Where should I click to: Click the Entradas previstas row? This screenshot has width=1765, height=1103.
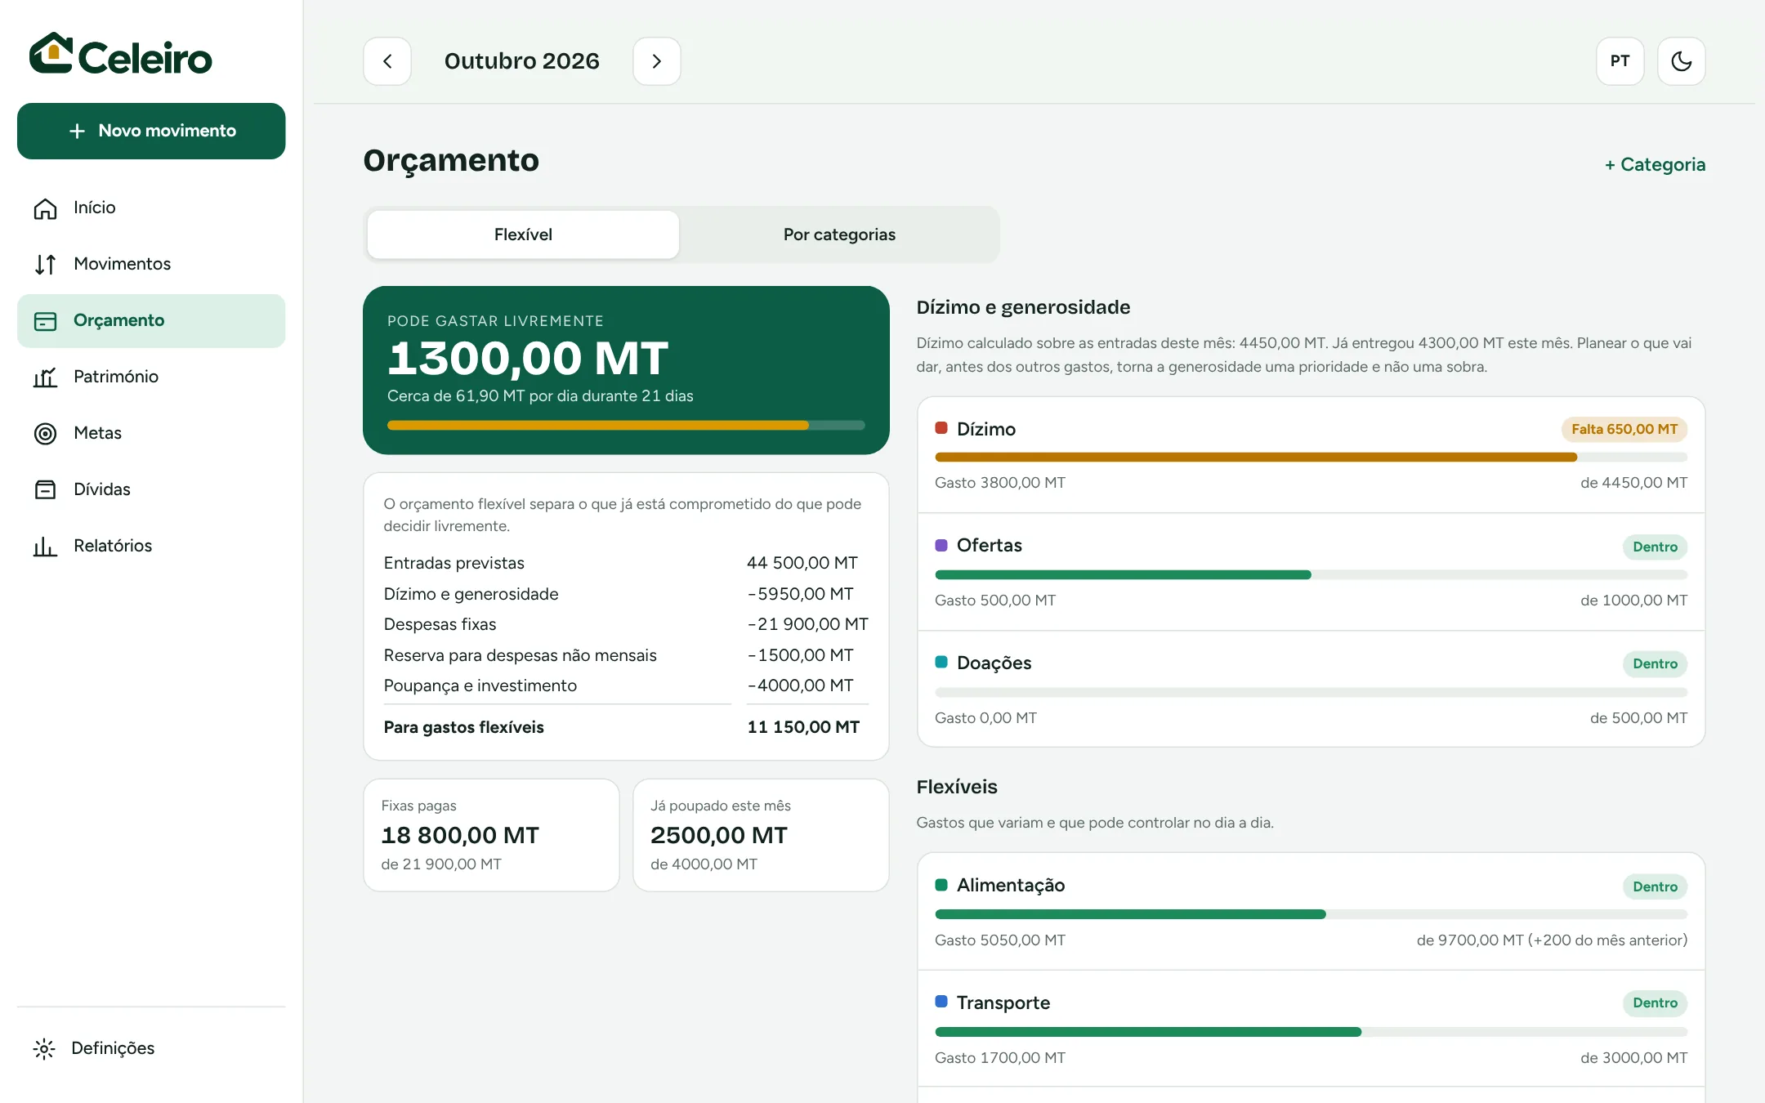(x=626, y=563)
